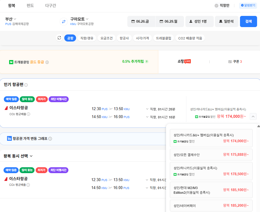Click the Eastar Jet logo in lower flight card

pyautogui.click(x=6, y=179)
